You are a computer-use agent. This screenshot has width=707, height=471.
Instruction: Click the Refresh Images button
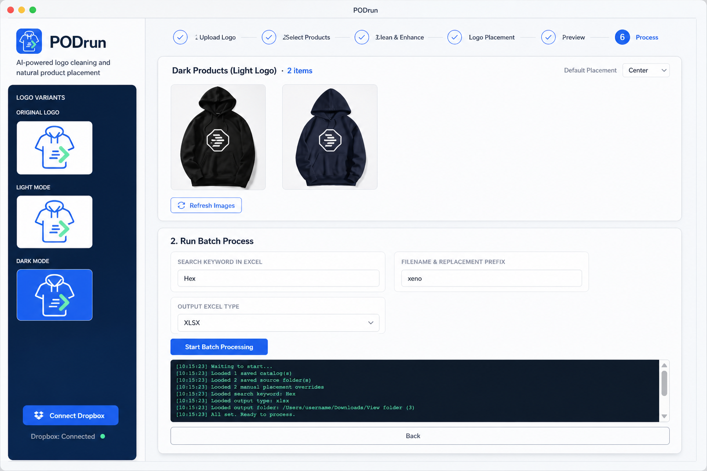(x=206, y=205)
